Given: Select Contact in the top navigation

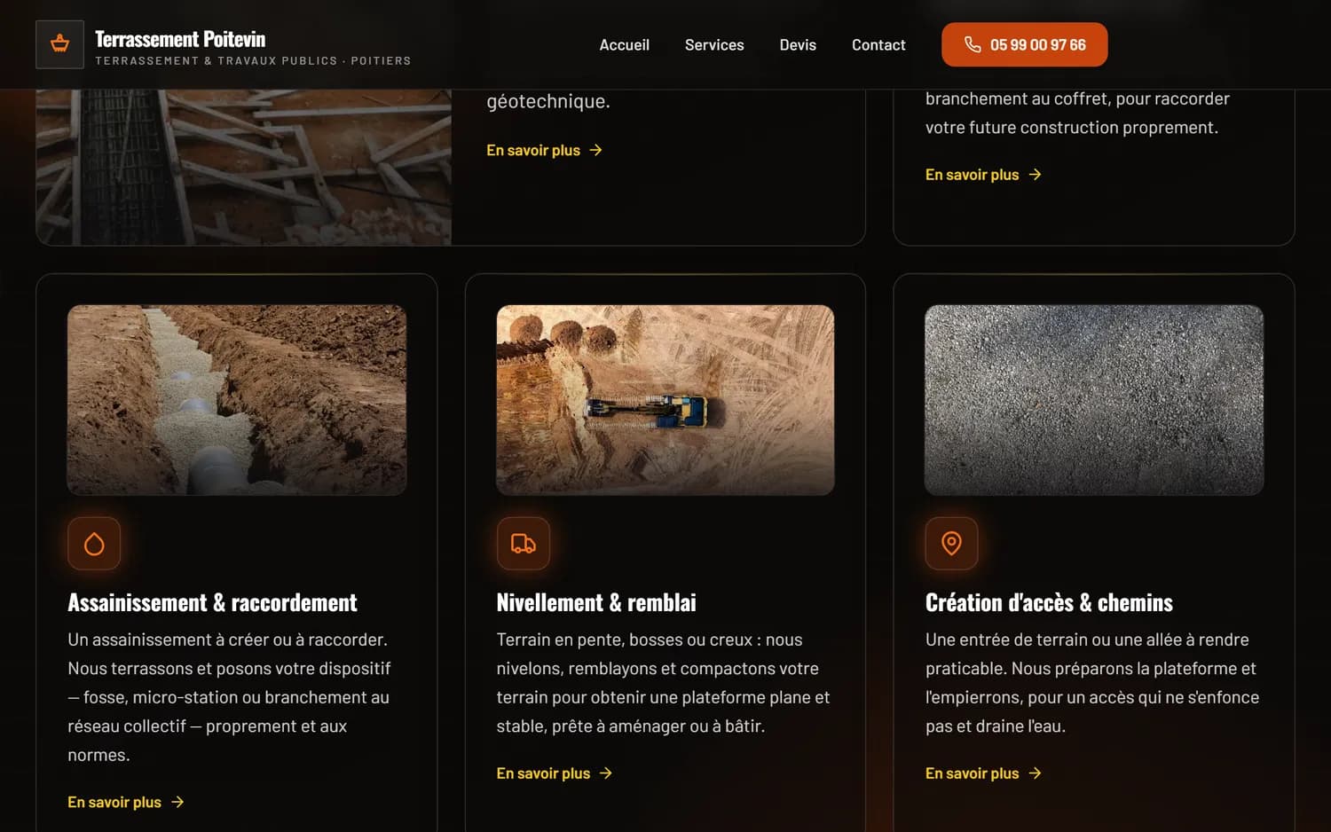Looking at the screenshot, I should [878, 44].
